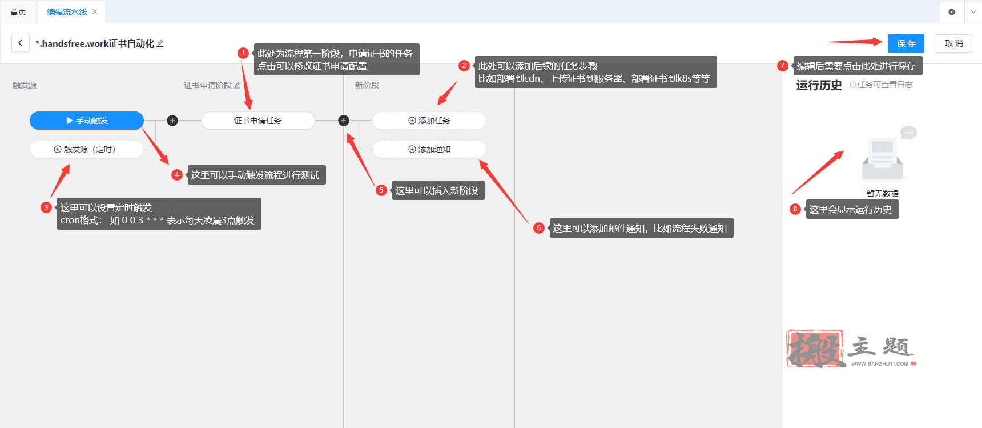Click the pencil icon next to 证书申请阶段
This screenshot has width=982, height=428.
pyautogui.click(x=237, y=85)
